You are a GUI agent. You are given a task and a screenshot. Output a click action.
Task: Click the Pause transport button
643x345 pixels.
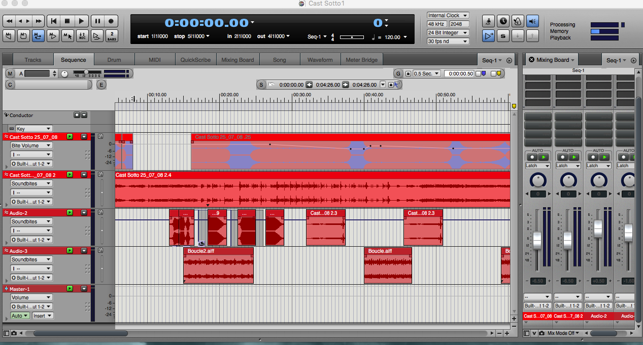click(x=97, y=21)
